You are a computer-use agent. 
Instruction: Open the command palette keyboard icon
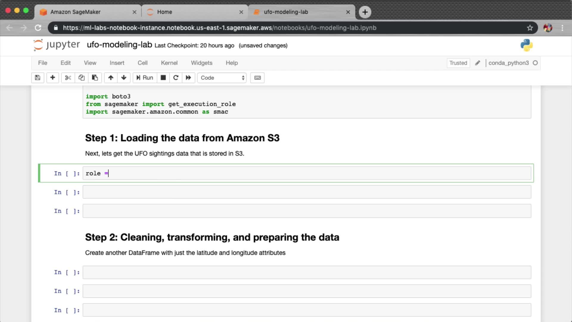coord(257,78)
